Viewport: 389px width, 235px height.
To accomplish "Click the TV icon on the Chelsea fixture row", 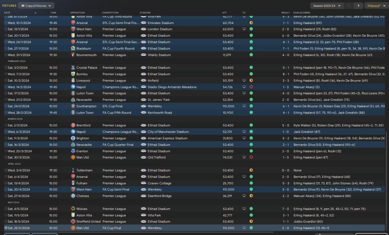I will (x=244, y=196).
